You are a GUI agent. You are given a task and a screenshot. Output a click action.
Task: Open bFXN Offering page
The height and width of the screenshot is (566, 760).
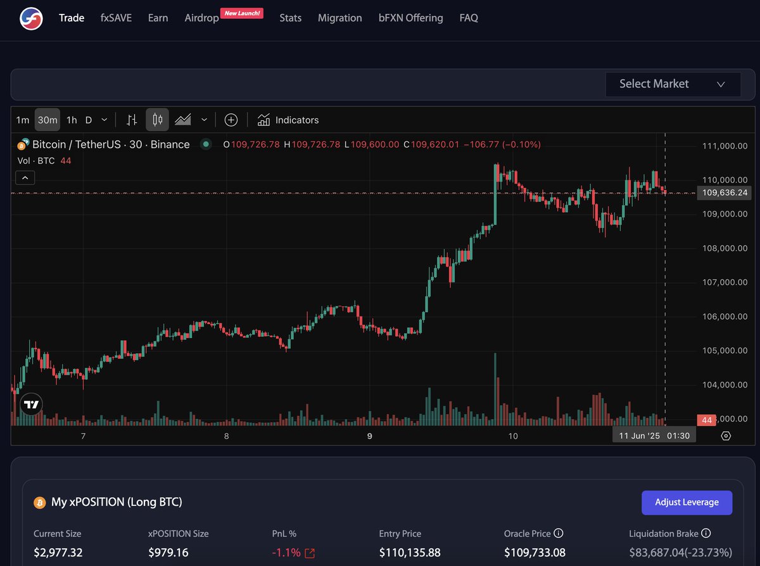411,18
